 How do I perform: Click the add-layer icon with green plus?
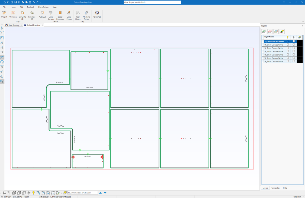click(x=264, y=31)
